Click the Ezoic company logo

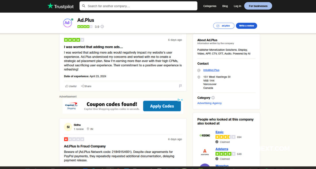(x=205, y=135)
